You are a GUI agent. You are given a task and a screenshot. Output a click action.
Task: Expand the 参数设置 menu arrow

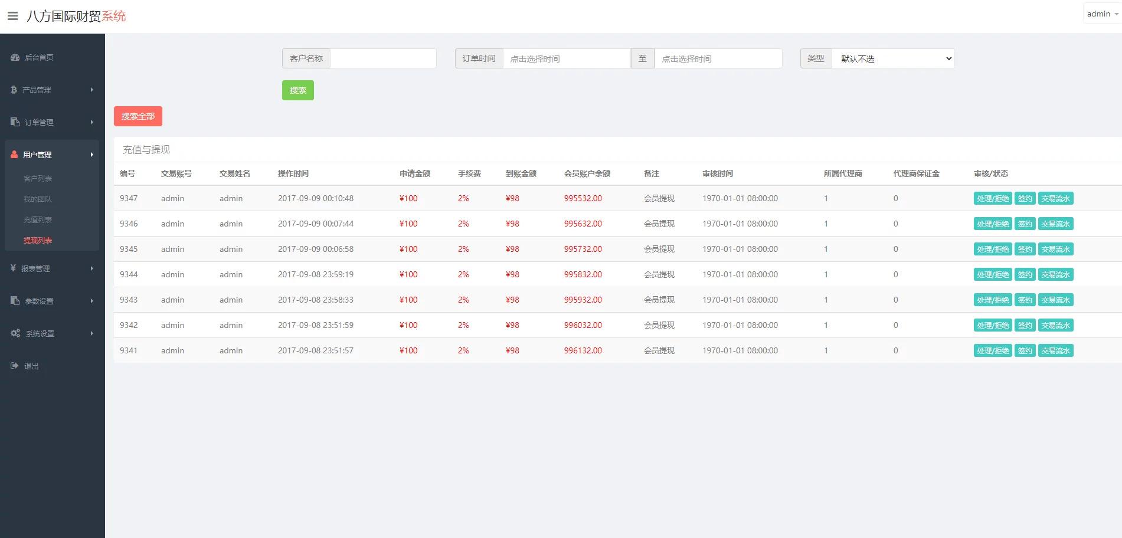click(x=92, y=301)
